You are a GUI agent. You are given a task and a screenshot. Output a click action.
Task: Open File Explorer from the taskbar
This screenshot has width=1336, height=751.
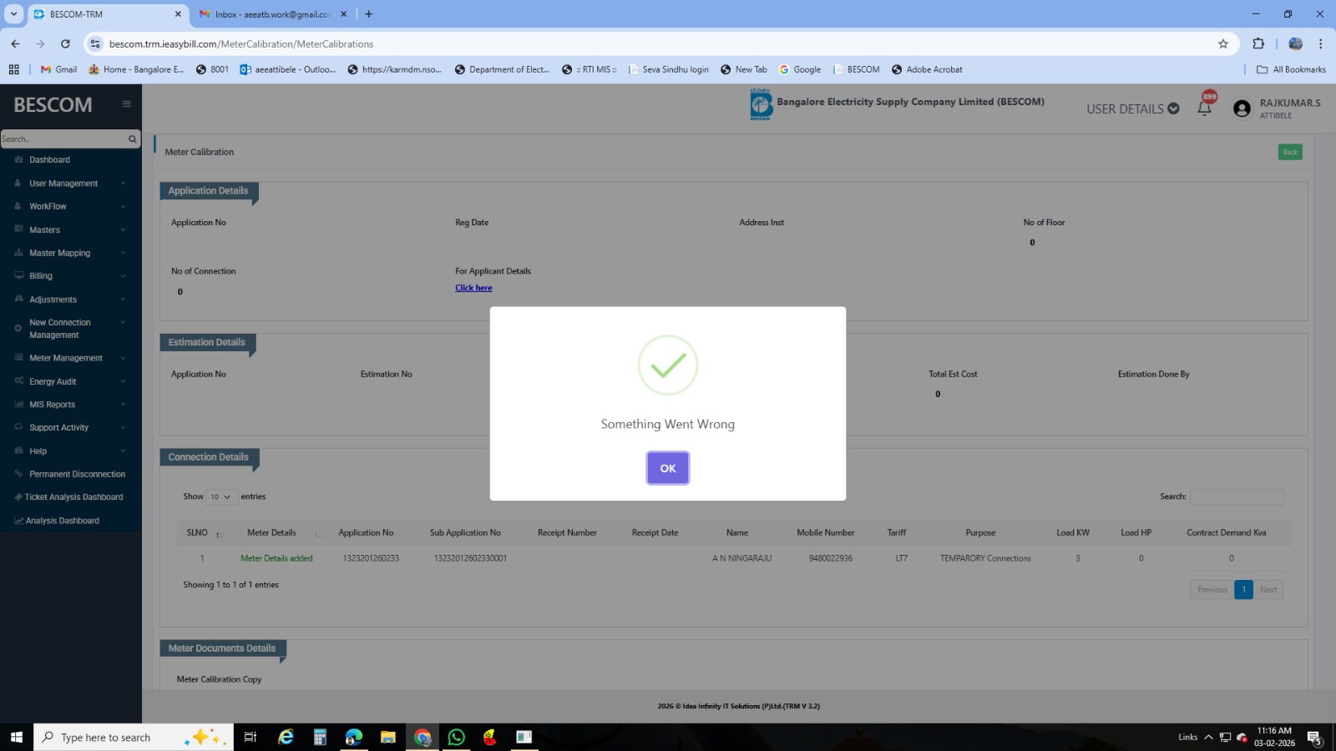(x=387, y=737)
